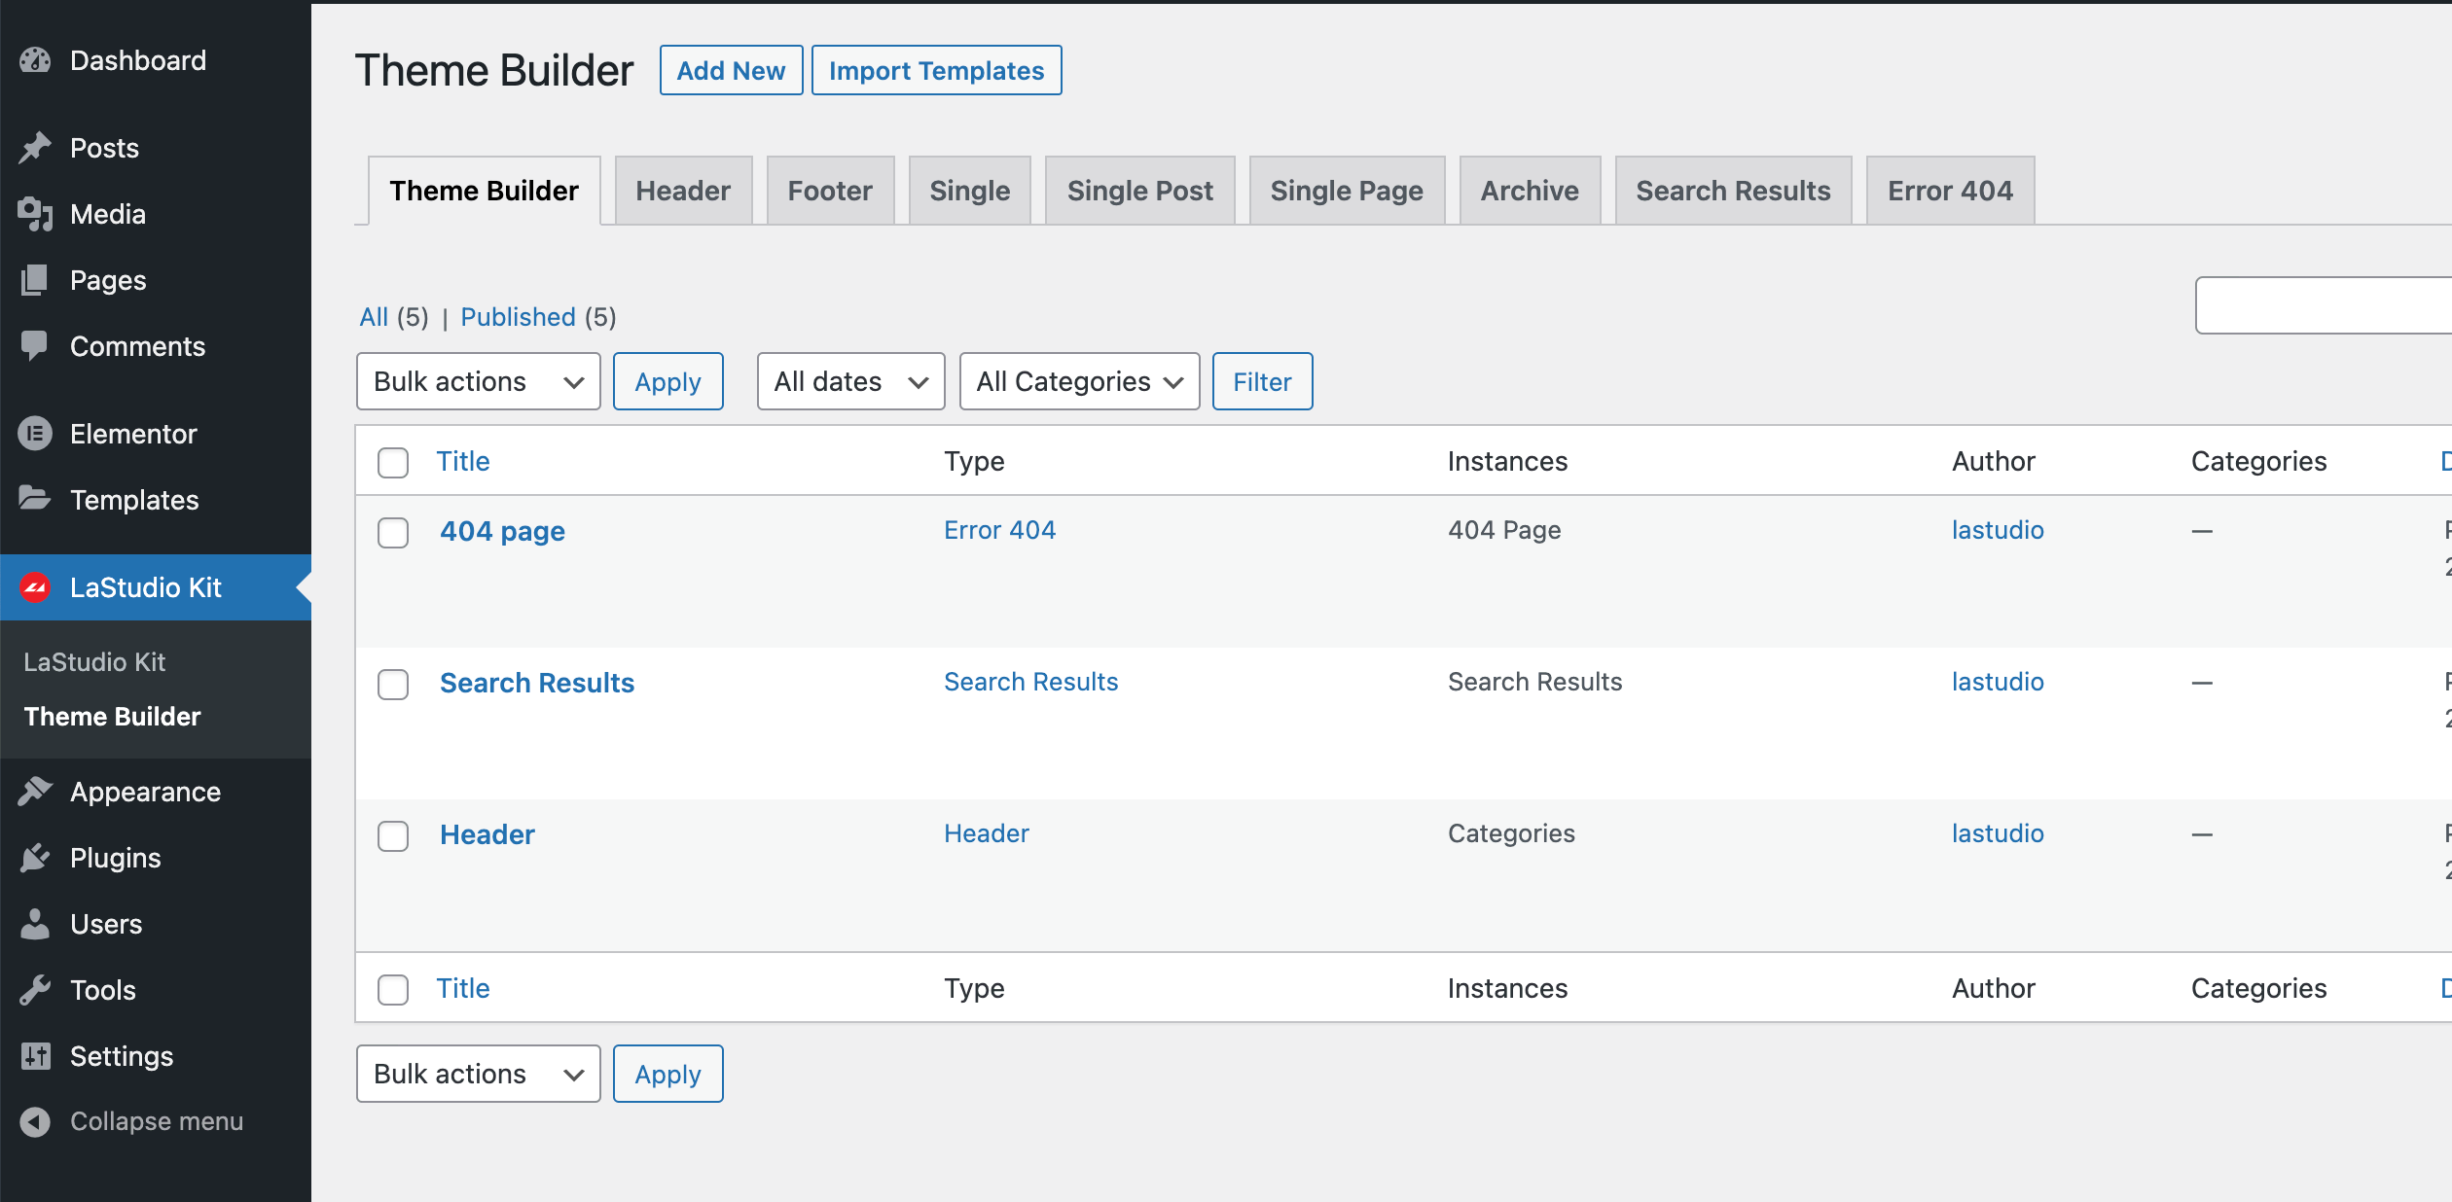Click the Posts pushpin icon
This screenshot has height=1202, width=2452.
[35, 148]
